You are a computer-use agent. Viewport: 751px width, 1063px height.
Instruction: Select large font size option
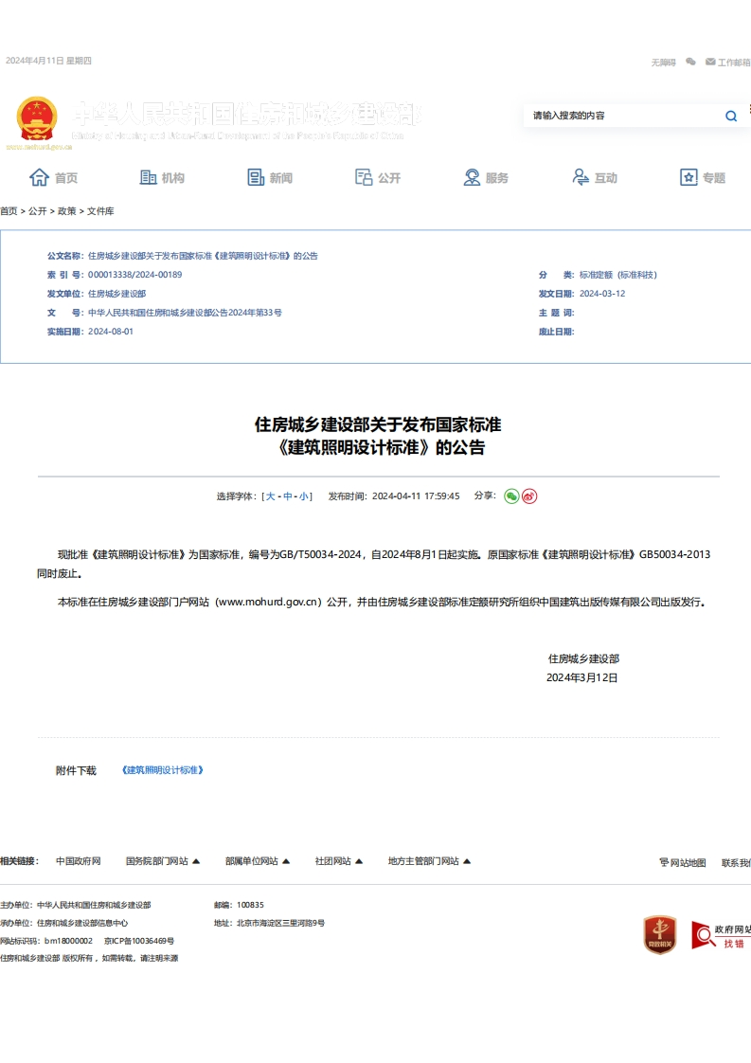(271, 496)
